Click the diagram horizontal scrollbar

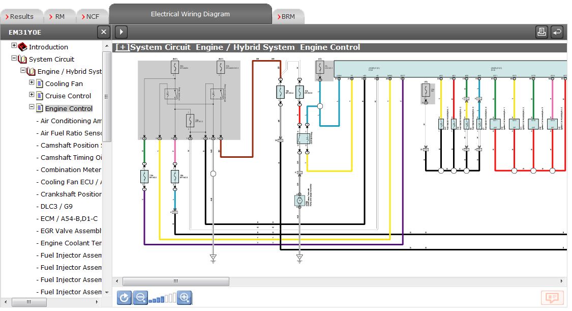(x=175, y=281)
